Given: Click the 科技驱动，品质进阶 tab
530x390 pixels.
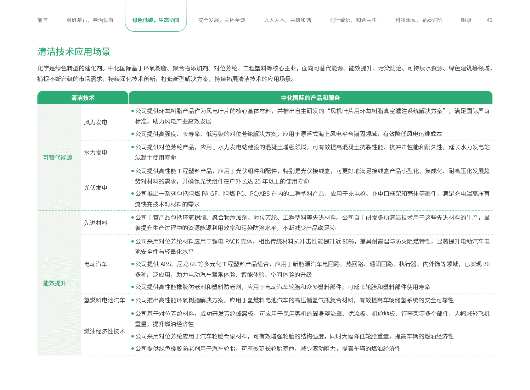Looking at the screenshot, I should 419,20.
